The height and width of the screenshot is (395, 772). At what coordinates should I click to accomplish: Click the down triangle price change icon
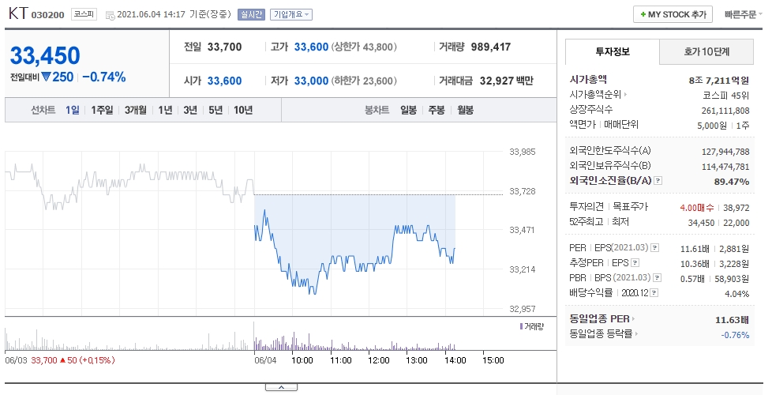pos(47,77)
